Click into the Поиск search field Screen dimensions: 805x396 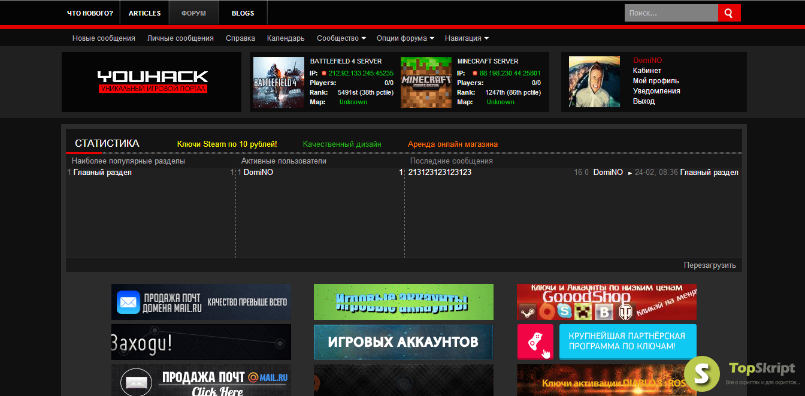(x=671, y=13)
